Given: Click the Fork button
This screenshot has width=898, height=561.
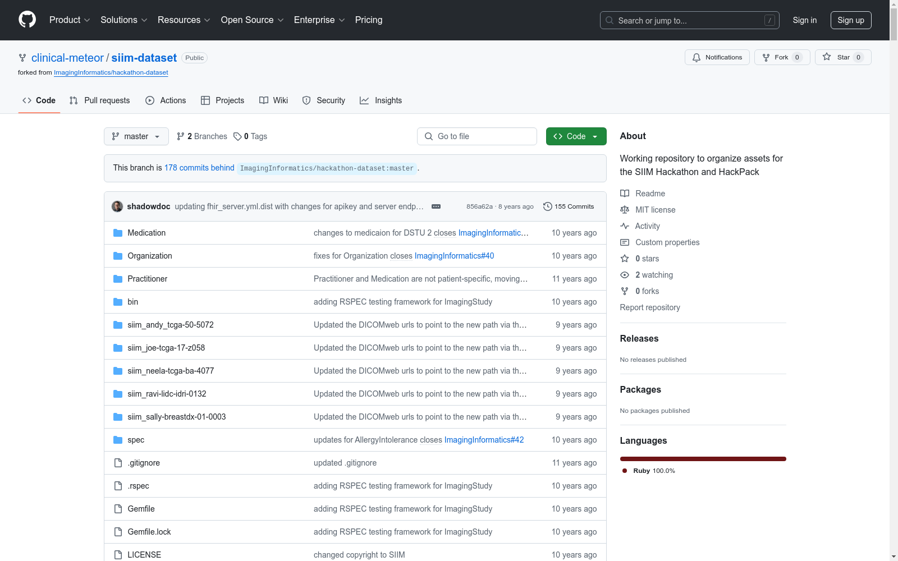Looking at the screenshot, I should pyautogui.click(x=782, y=57).
